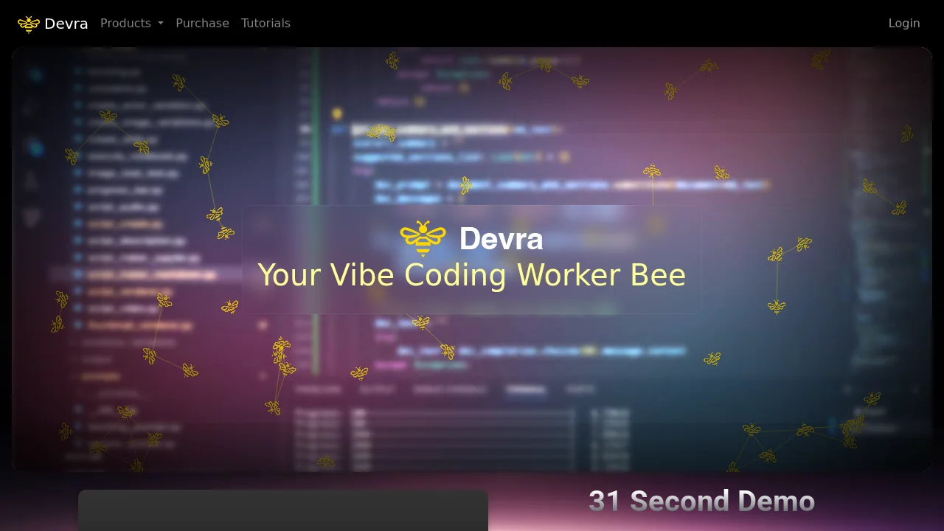Click the "31 Second Demo" heading
The image size is (944, 531).
tap(701, 502)
